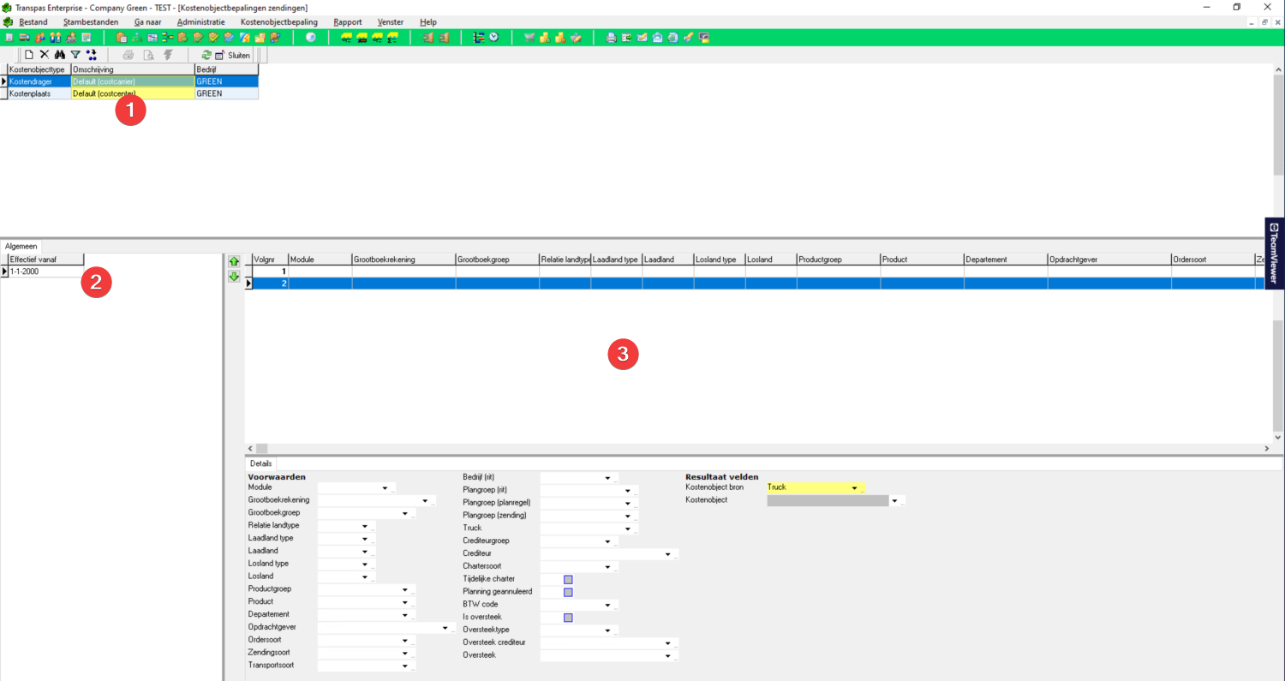
Task: Click the clock icon in green toolbar
Action: (x=494, y=38)
